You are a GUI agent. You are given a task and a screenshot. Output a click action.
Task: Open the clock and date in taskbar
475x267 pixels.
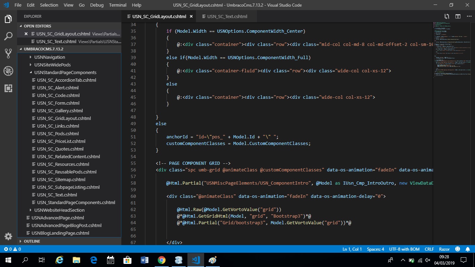(444, 260)
